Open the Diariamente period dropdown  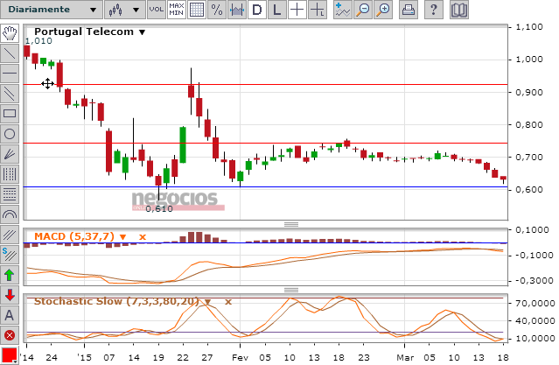[52, 10]
